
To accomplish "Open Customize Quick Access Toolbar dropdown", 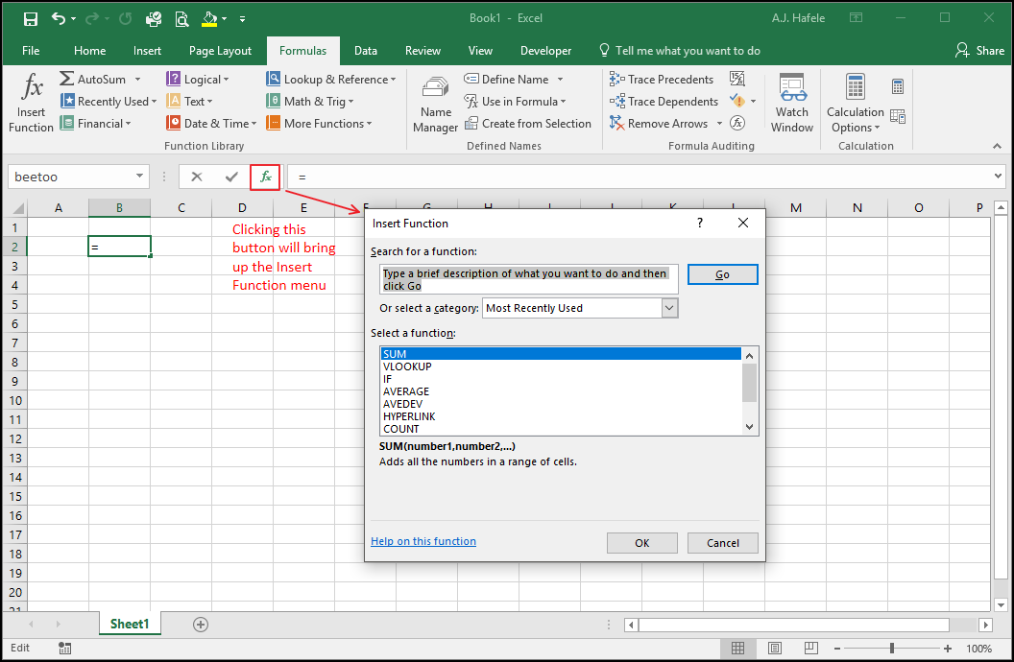I will click(x=243, y=19).
